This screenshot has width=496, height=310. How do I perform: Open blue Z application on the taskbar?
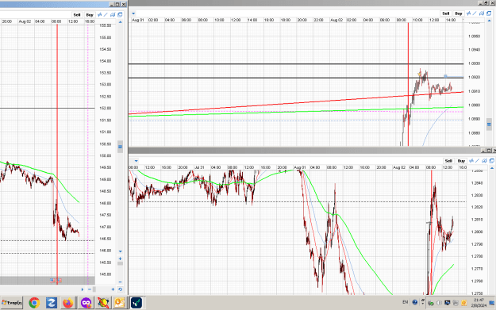(x=52, y=303)
